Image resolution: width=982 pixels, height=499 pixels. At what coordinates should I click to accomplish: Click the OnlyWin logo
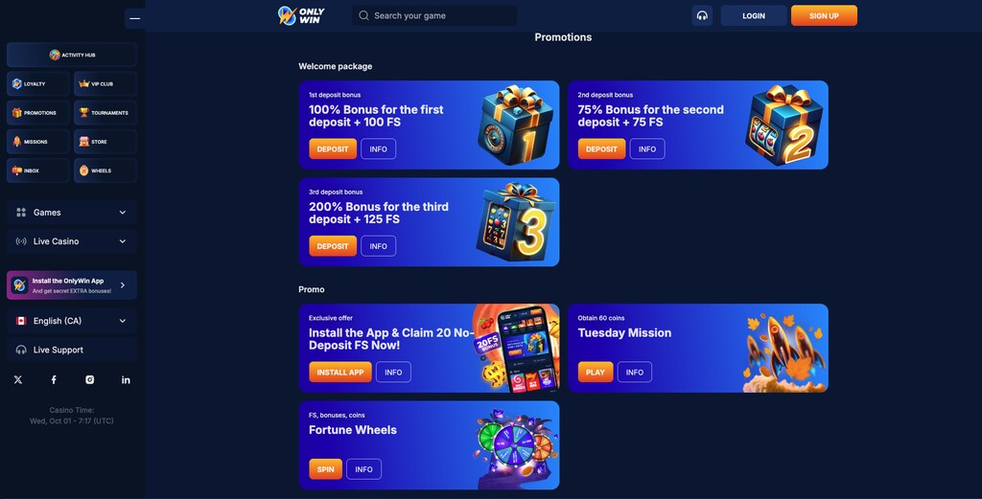click(301, 15)
